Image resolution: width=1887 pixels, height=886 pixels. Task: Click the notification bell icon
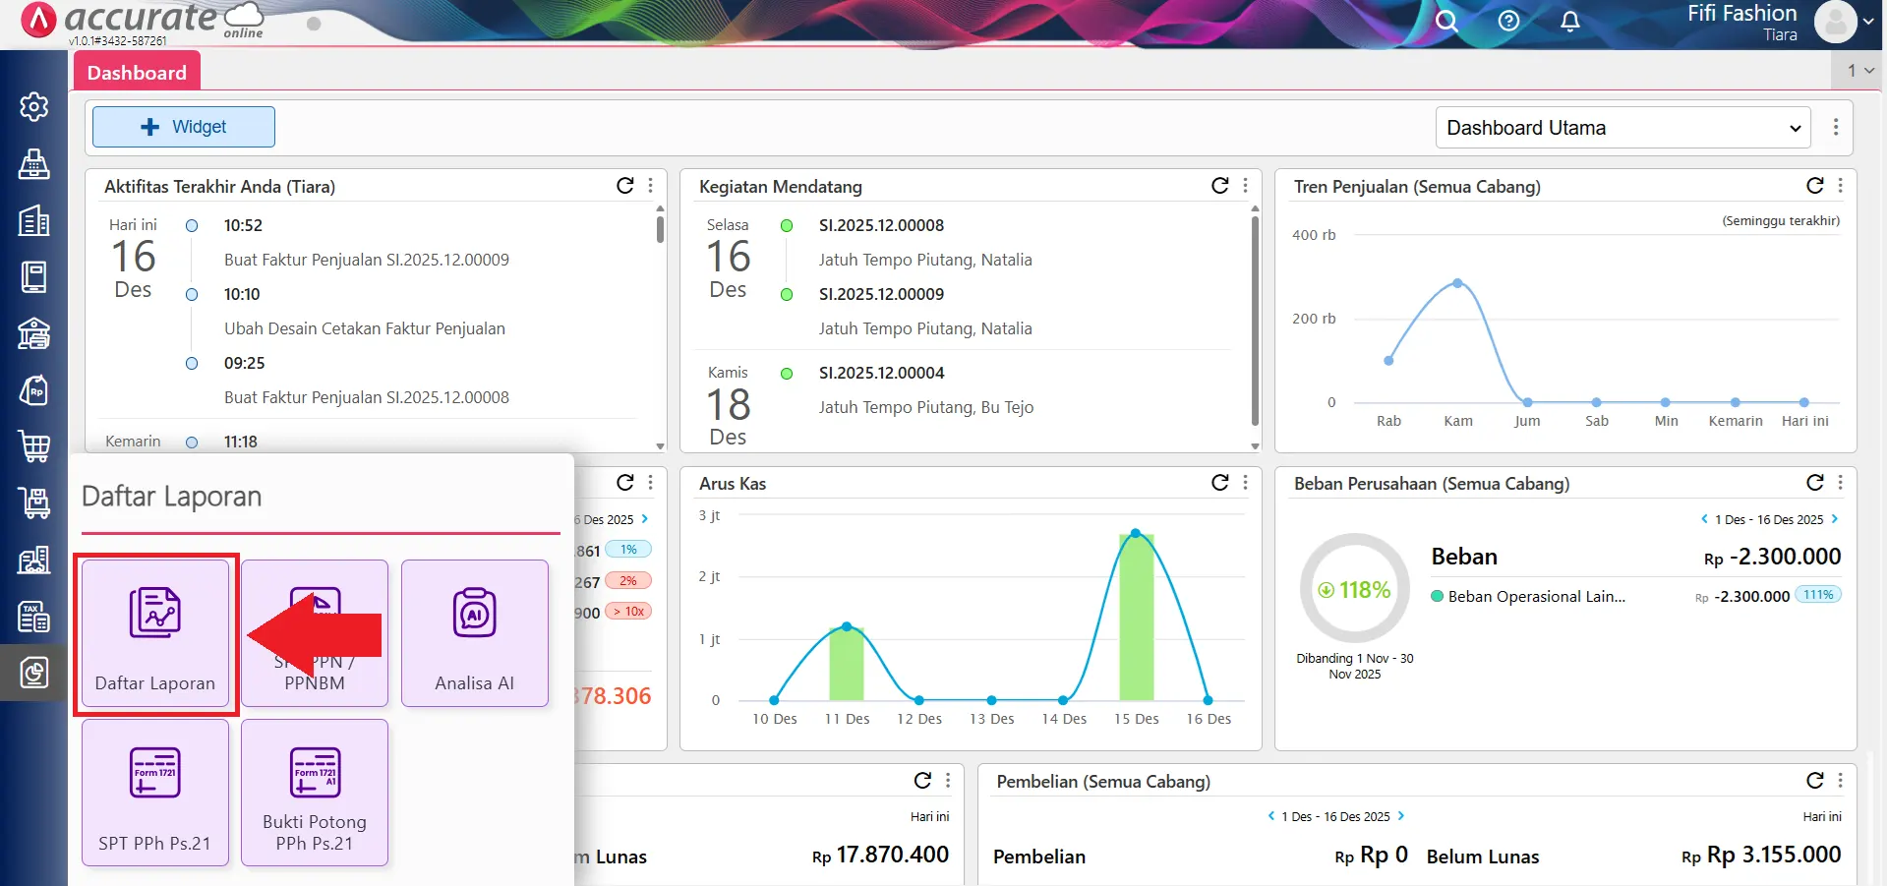coord(1570,21)
